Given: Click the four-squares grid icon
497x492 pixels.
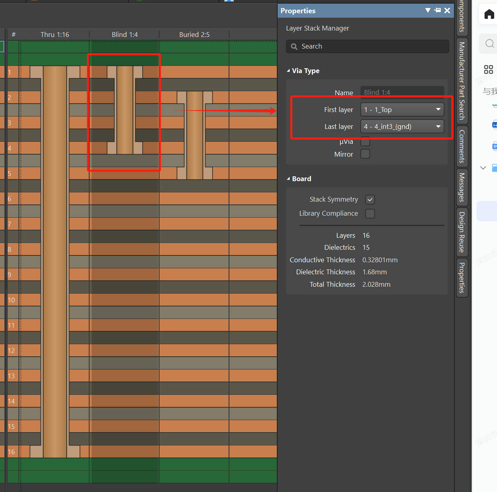Looking at the screenshot, I should point(488,70).
